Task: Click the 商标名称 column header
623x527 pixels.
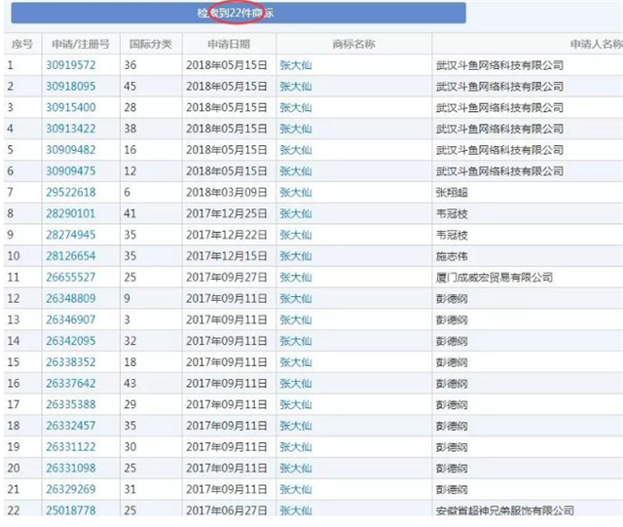Action: [353, 44]
